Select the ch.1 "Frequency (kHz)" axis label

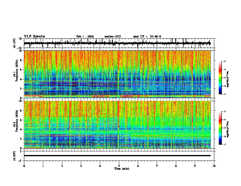[x=17, y=71]
